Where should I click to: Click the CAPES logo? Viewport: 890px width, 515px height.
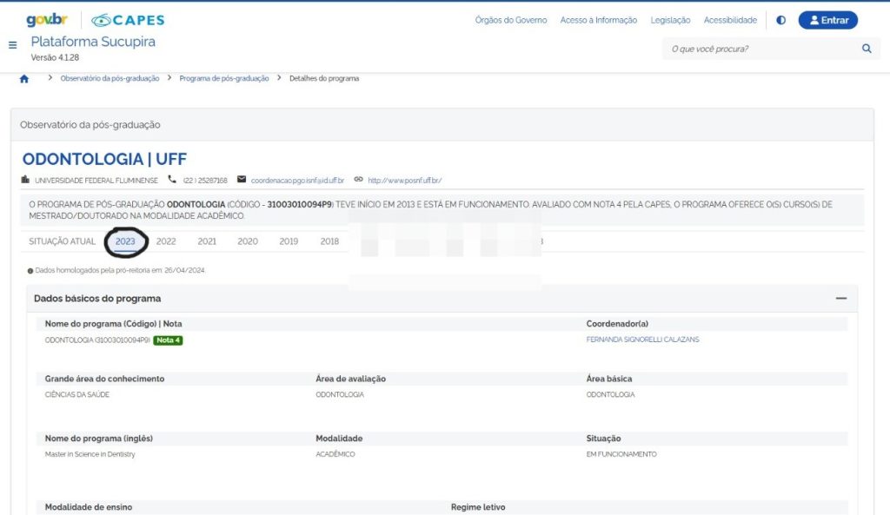(128, 21)
